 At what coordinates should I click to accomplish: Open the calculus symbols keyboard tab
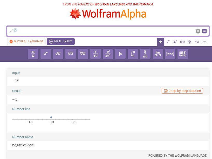[175, 42]
